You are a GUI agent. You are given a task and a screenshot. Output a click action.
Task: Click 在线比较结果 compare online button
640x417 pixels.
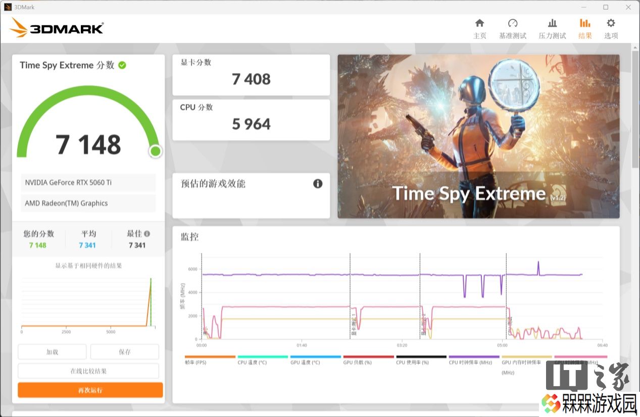[88, 371]
